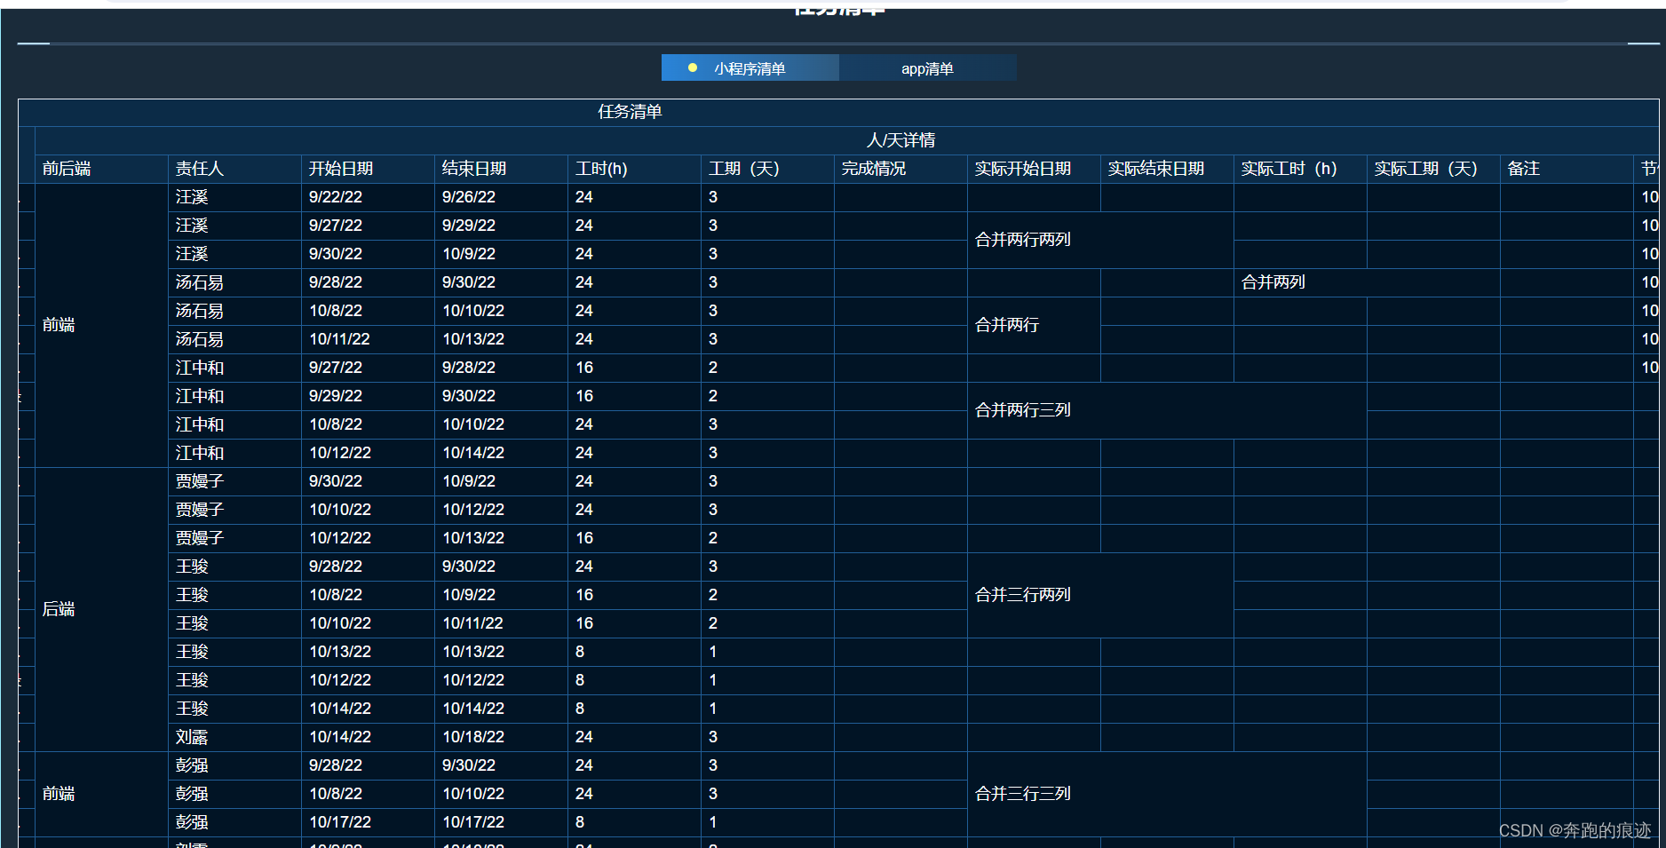
Task: Click start date 10/13/22 in 王骏 row
Action: pos(340,652)
